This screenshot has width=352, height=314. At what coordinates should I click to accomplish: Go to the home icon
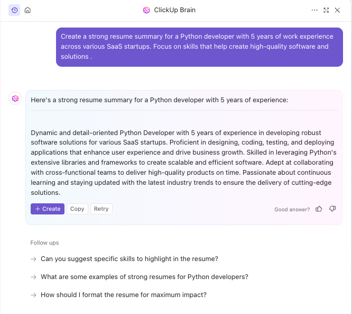coord(27,10)
